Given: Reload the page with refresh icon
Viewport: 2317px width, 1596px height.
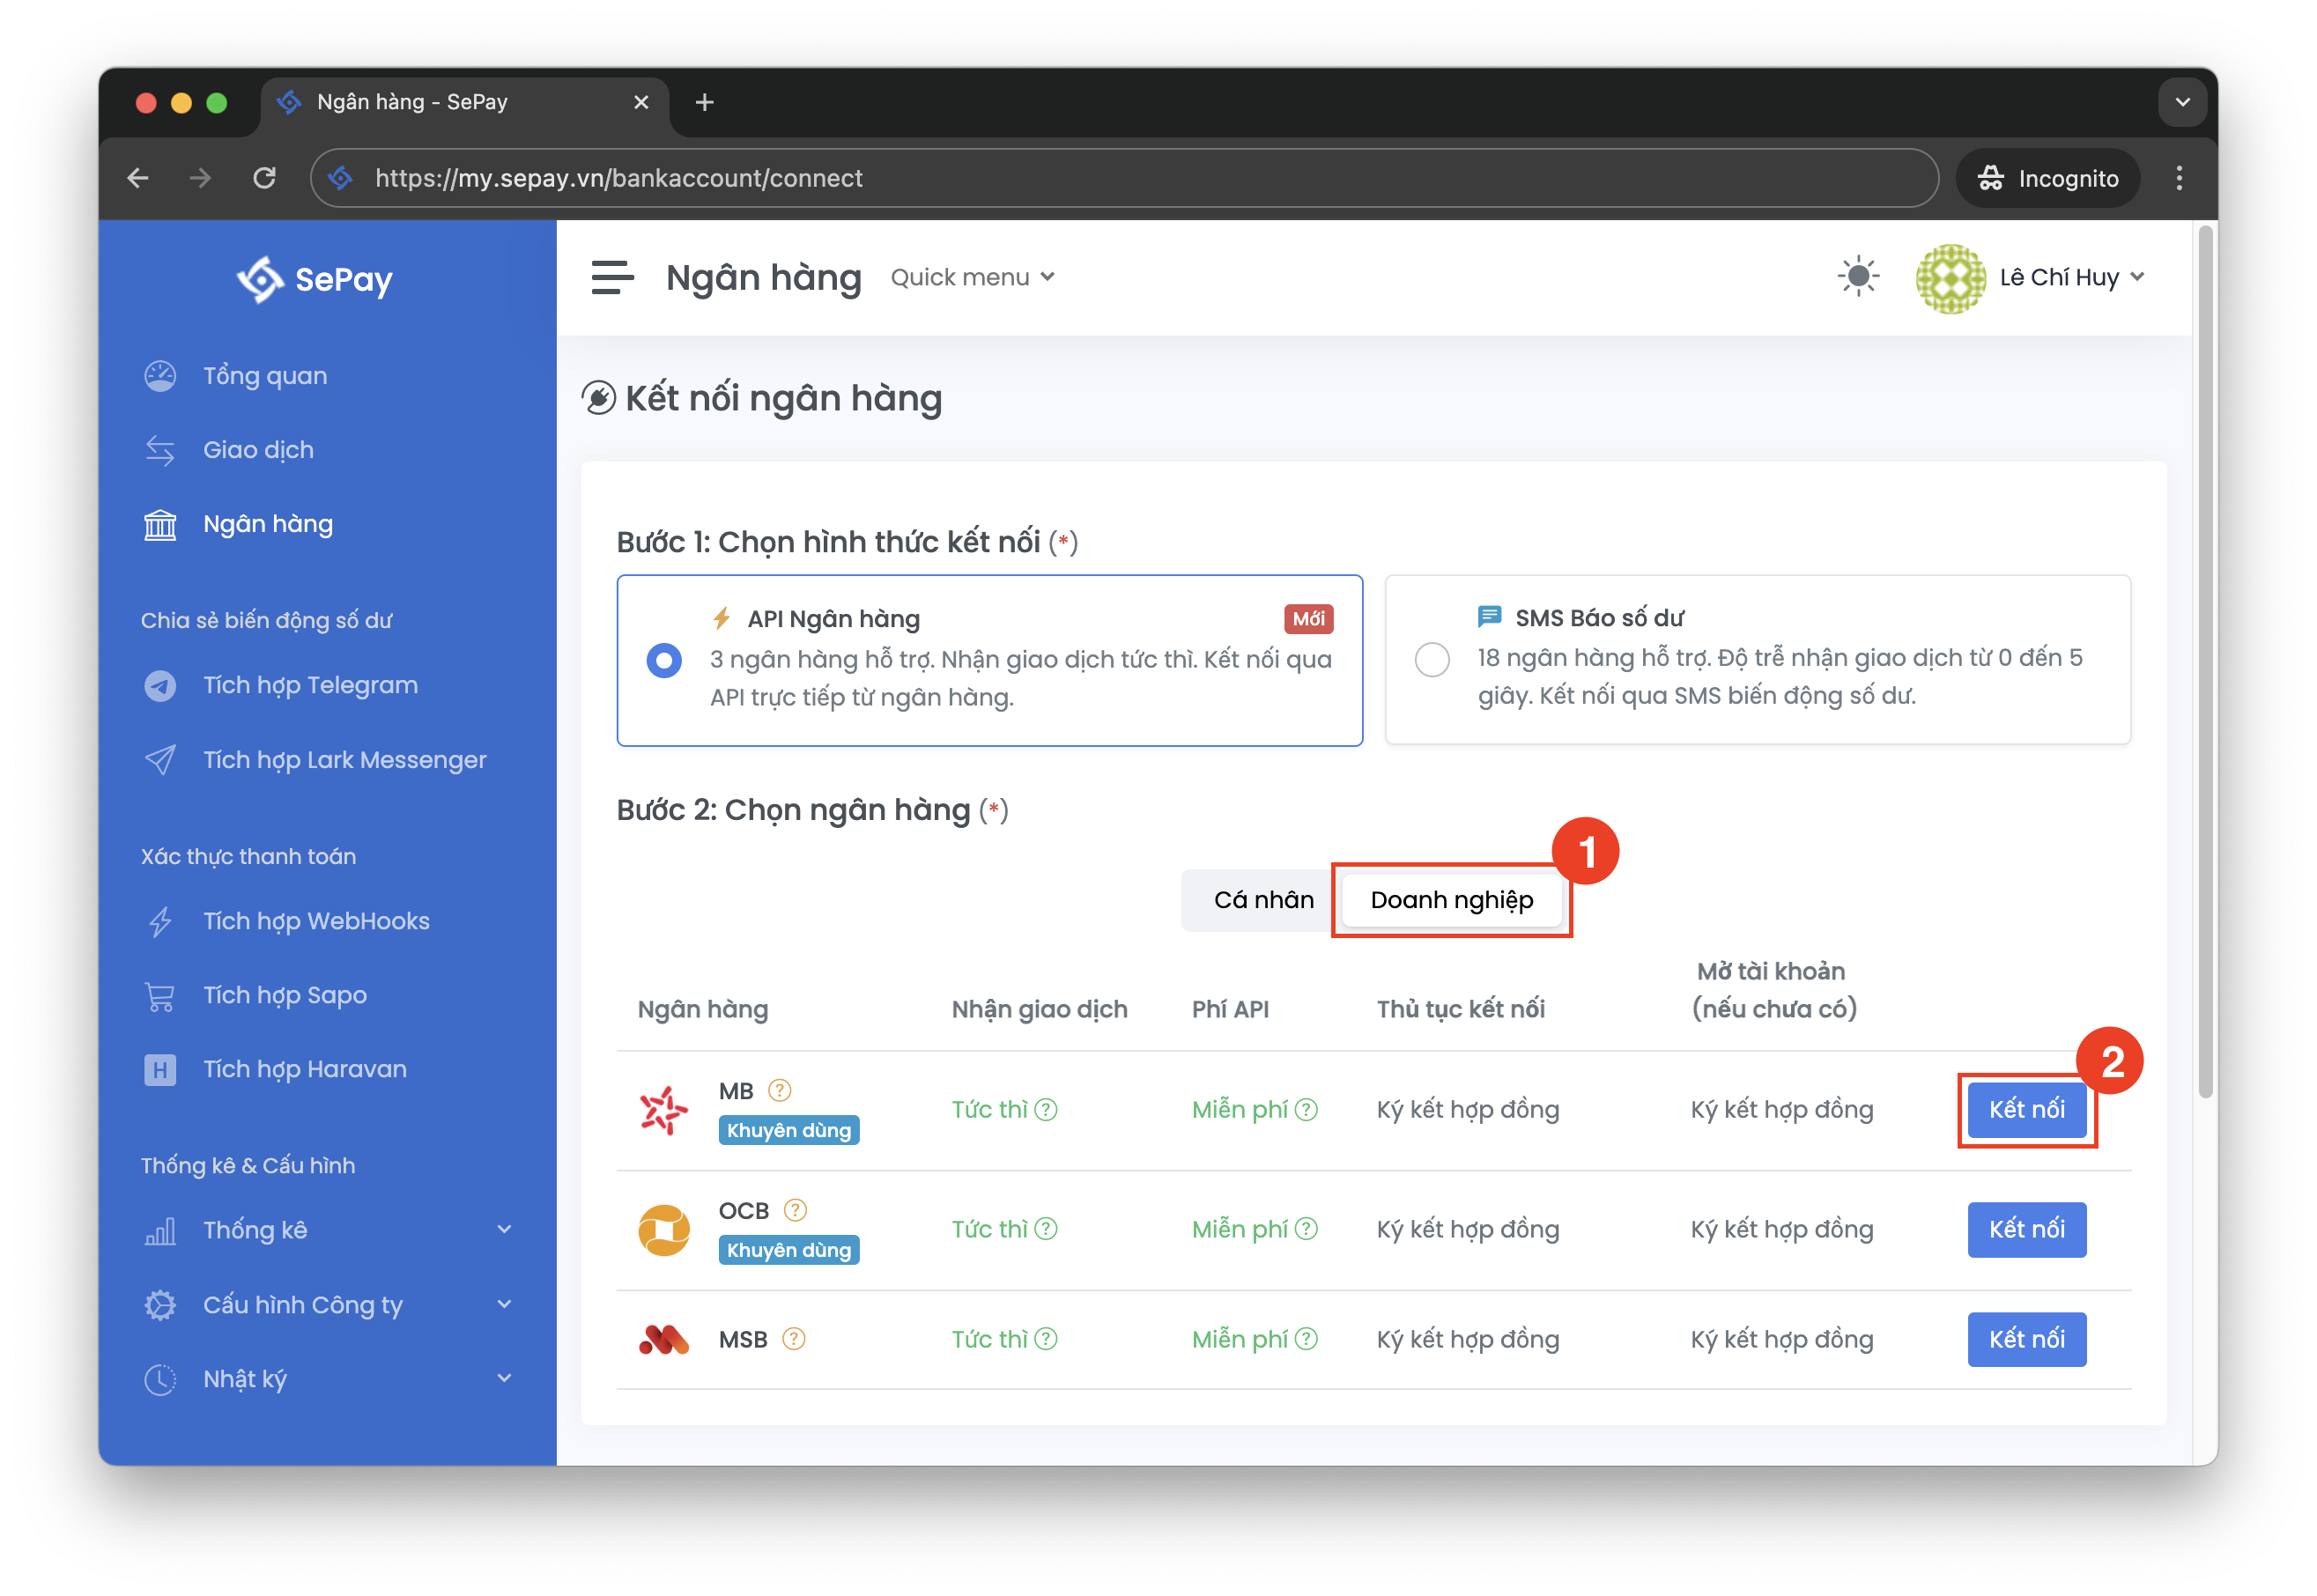Looking at the screenshot, I should 264,178.
